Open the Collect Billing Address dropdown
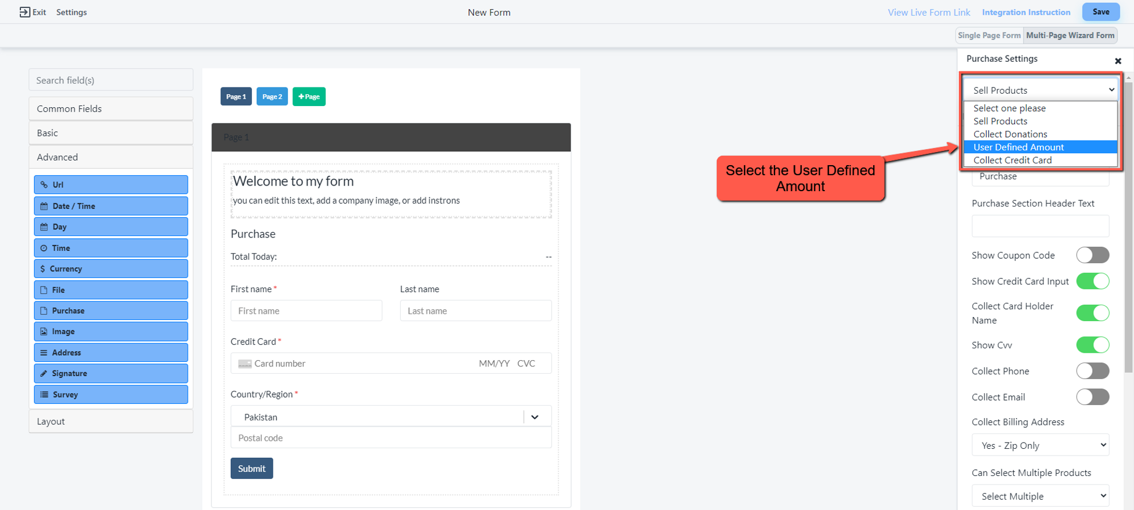Viewport: 1134px width, 510px height. [1040, 445]
